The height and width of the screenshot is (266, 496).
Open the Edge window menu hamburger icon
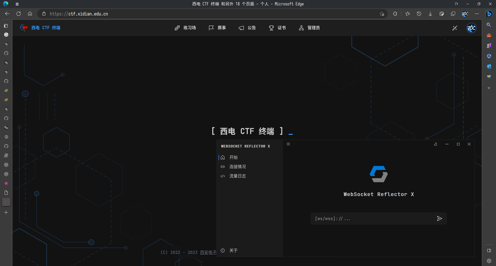[17, 4]
